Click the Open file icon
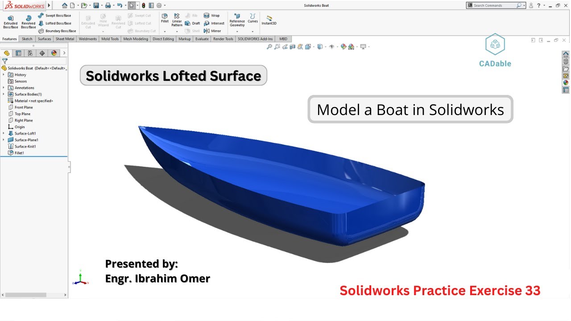 83,5
